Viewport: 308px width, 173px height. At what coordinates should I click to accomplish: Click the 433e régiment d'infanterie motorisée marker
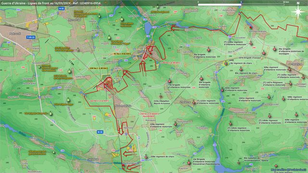point(222,90)
